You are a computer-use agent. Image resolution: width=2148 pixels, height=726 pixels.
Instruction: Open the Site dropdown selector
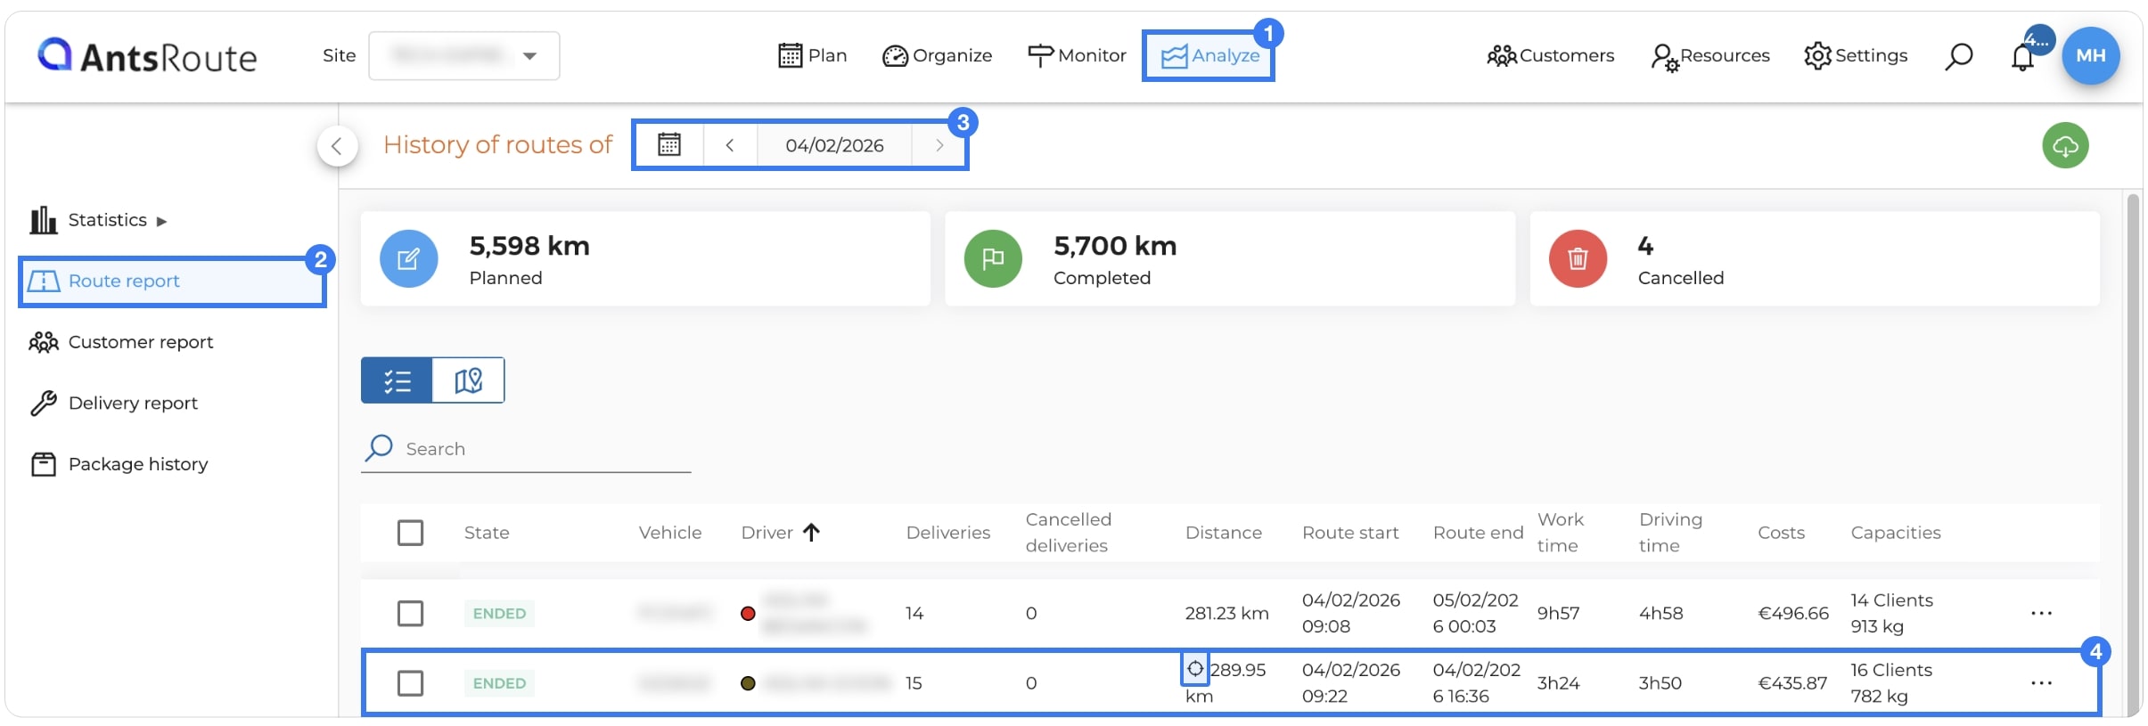coord(464,56)
